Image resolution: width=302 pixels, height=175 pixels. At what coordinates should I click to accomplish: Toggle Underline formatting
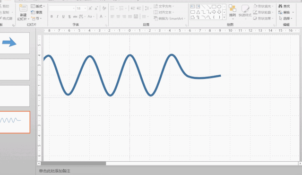point(63,17)
